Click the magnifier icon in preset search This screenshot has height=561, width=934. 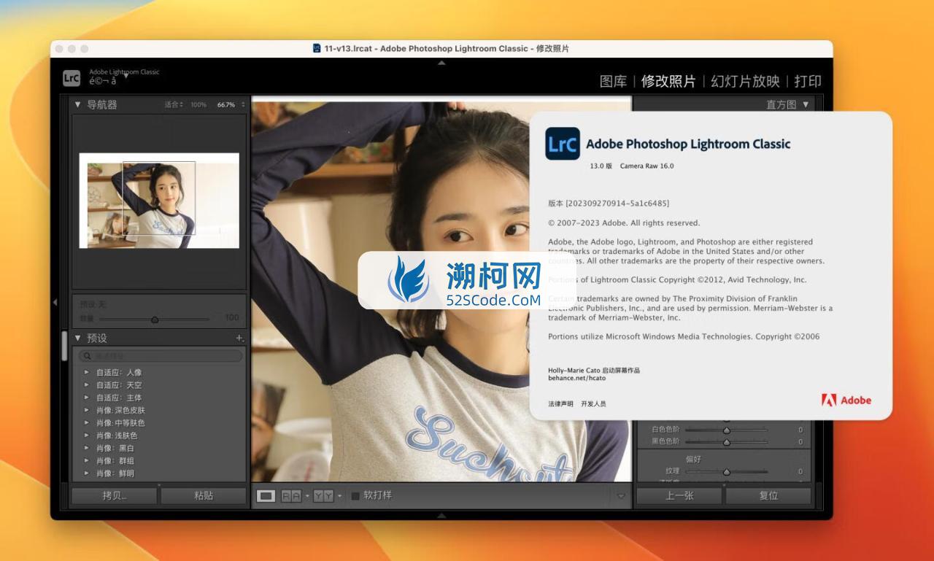tap(88, 356)
